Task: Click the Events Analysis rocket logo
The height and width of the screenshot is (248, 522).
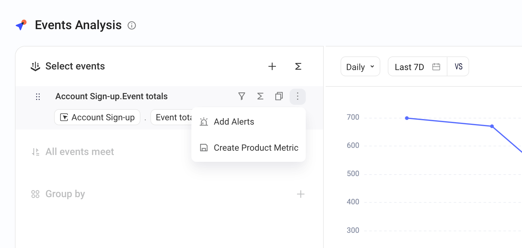Action: click(x=21, y=25)
